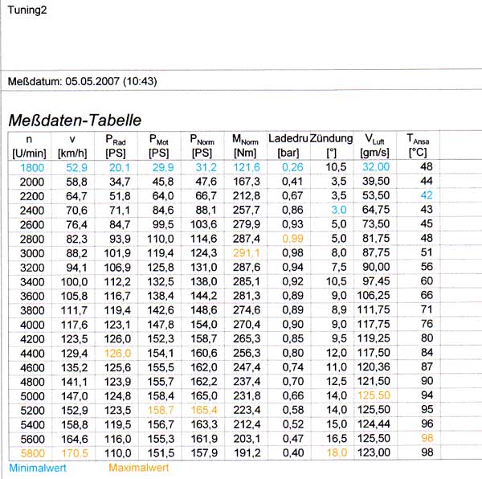Screen dimensions: 482x479
Task: Select the 'V Luft [gm/s]' column header
Action: pos(374,145)
